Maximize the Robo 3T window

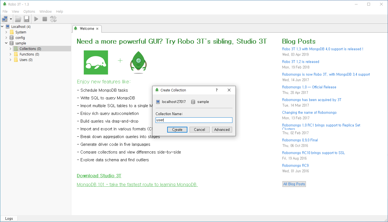pyautogui.click(x=369, y=4)
